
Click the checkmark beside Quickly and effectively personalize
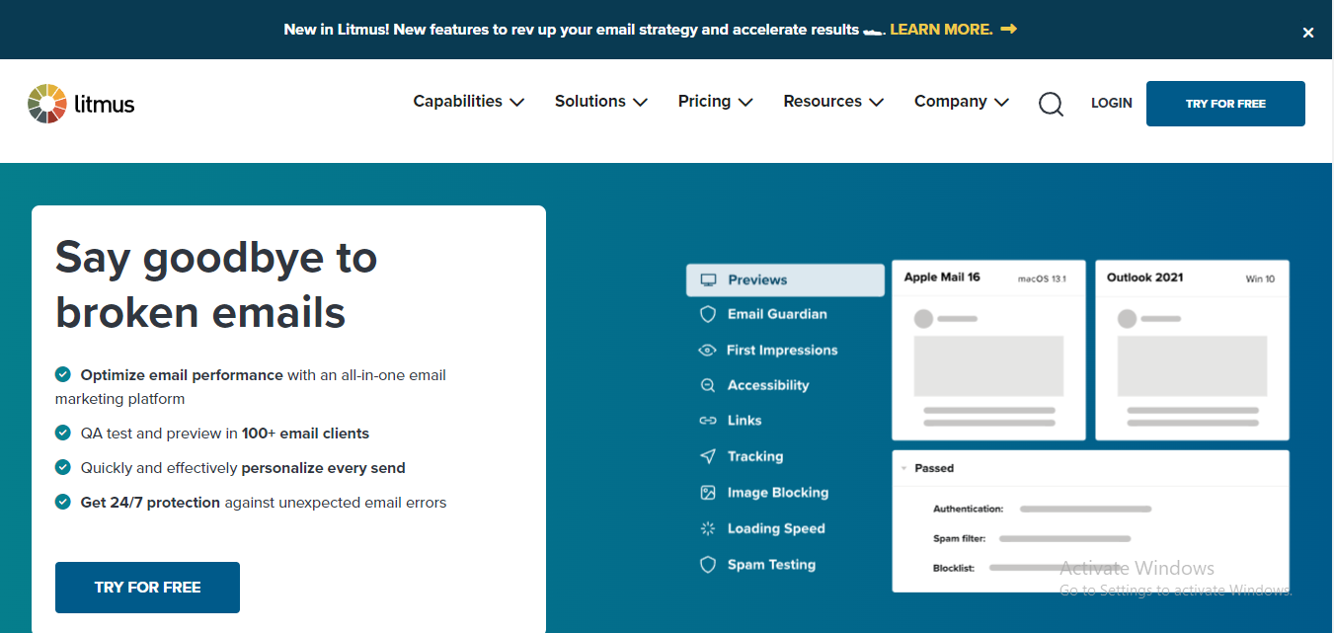point(63,467)
